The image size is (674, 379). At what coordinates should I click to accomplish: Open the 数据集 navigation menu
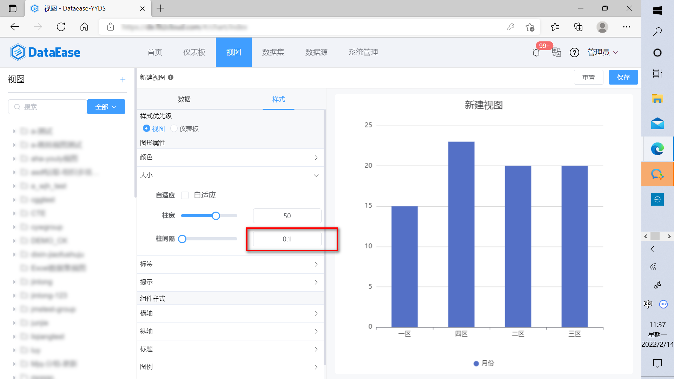(x=273, y=52)
